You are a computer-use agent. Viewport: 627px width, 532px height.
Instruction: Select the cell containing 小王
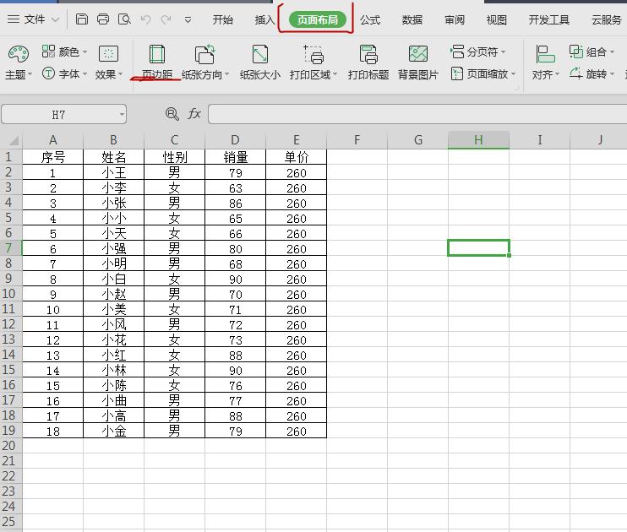click(x=113, y=172)
